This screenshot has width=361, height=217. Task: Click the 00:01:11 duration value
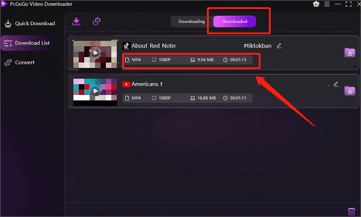tap(238, 98)
